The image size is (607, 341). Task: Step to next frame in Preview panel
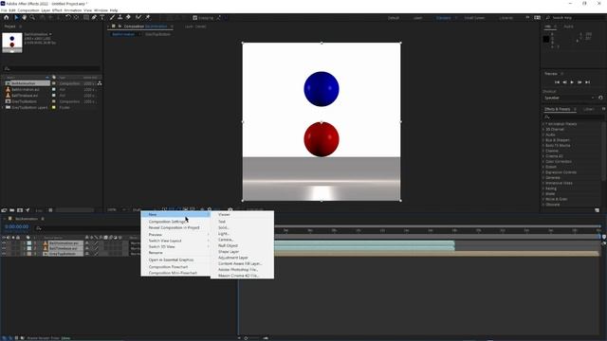[579, 82]
